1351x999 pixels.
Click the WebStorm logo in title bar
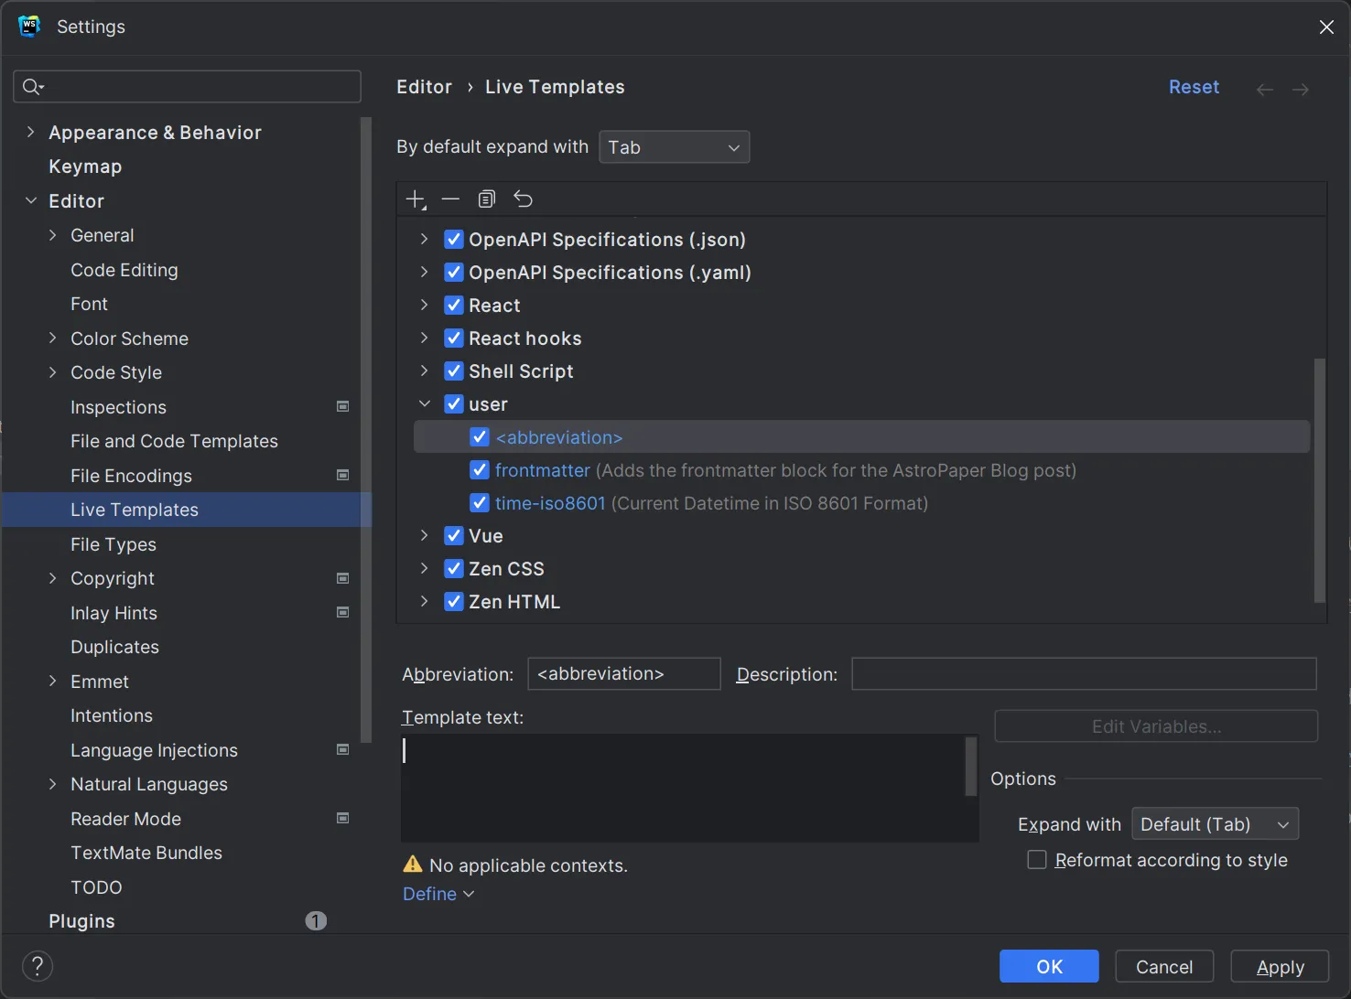click(29, 27)
